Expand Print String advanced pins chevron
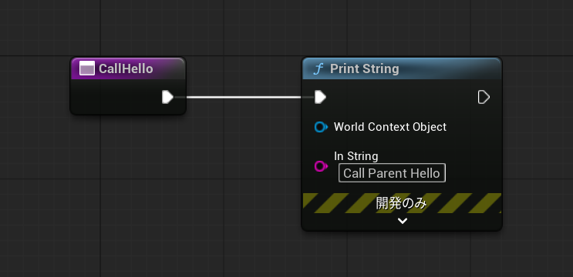This screenshot has height=277, width=573. pyautogui.click(x=403, y=221)
